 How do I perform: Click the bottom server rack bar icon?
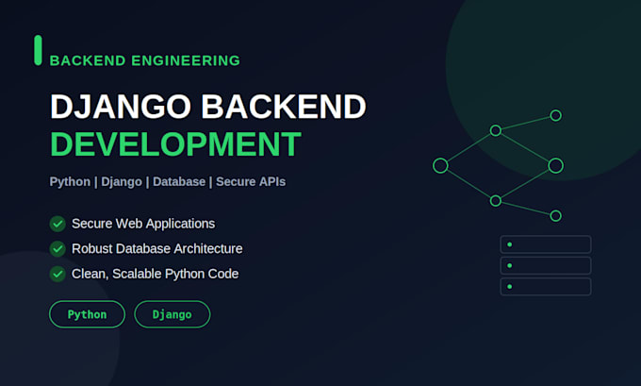tap(546, 287)
